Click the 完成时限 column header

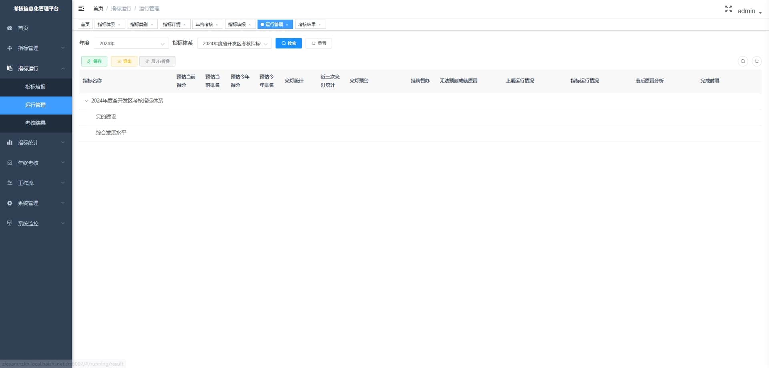coord(710,81)
